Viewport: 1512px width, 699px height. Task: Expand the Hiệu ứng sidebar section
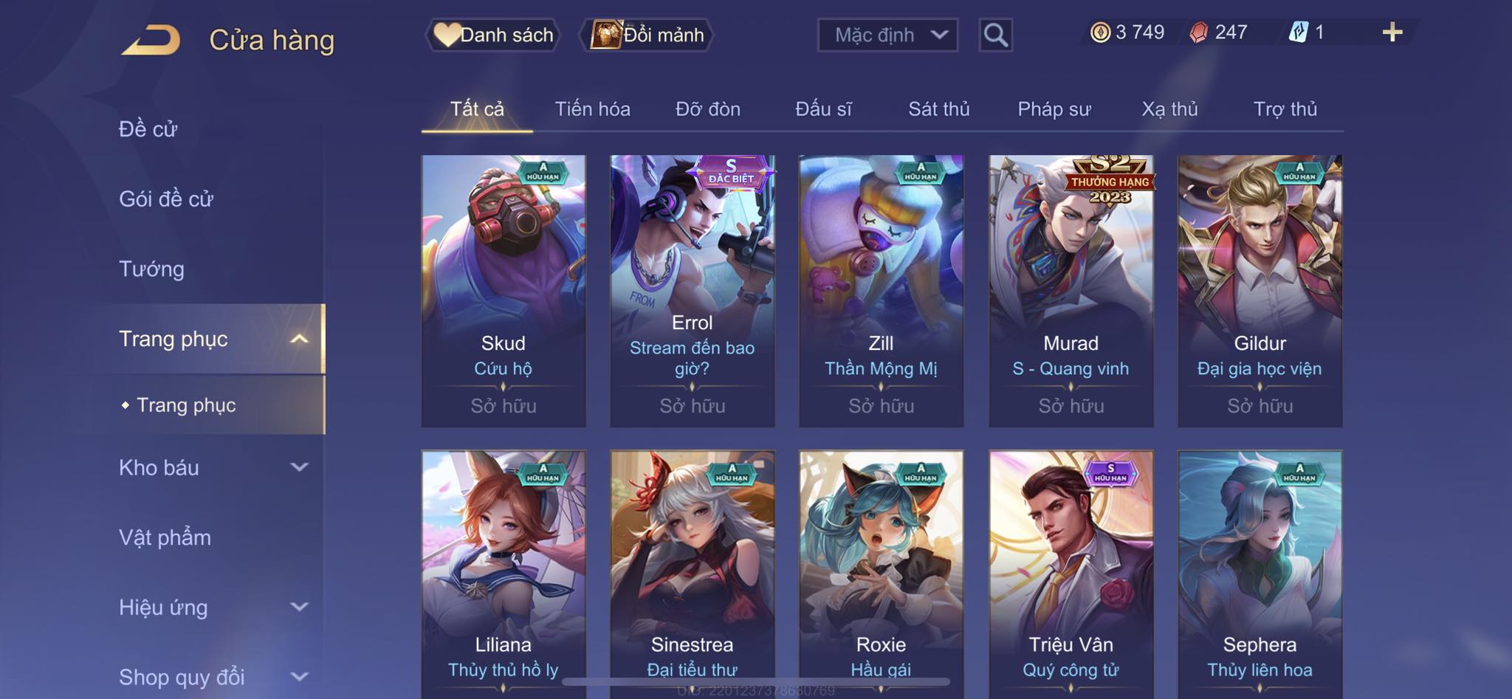coord(299,607)
